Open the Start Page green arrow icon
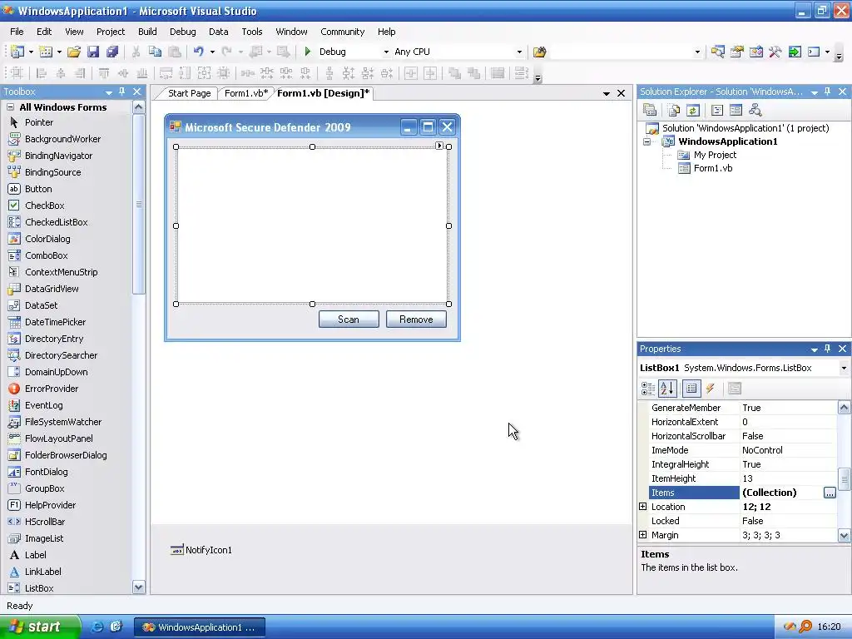Screen dimensions: 852x639 795,52
